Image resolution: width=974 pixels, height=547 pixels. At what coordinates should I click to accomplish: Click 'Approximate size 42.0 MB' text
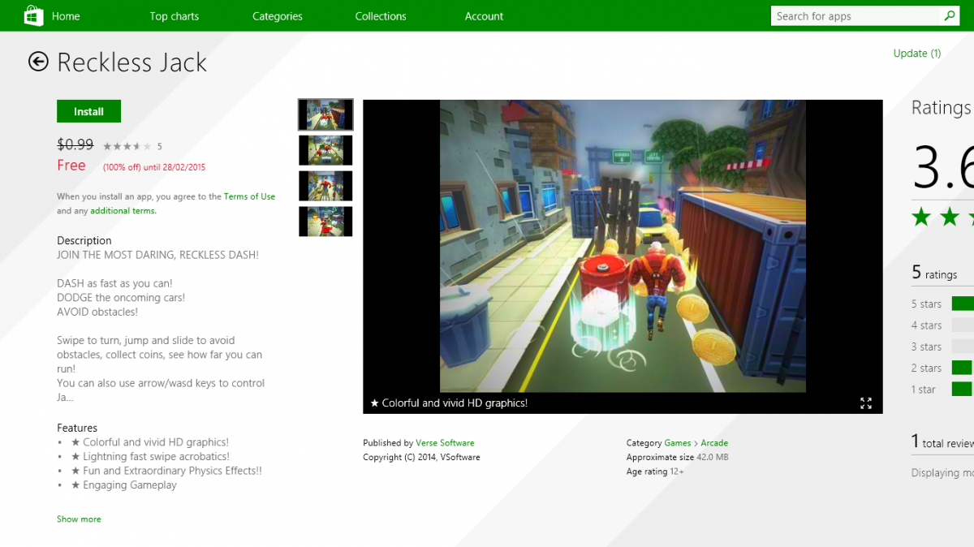point(677,458)
